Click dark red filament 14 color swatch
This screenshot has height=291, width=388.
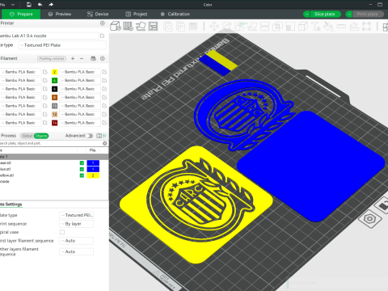[54, 123]
